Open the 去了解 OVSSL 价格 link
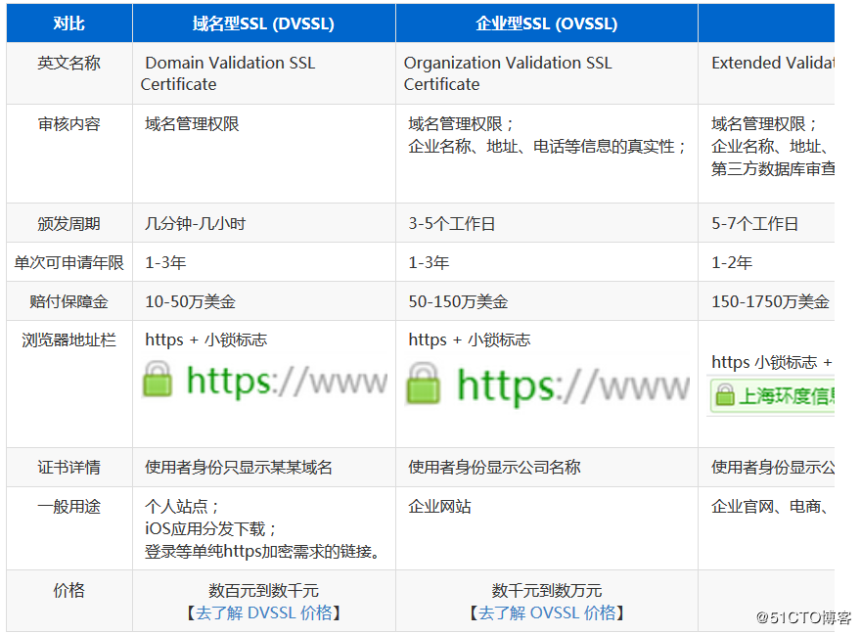 tap(545, 612)
